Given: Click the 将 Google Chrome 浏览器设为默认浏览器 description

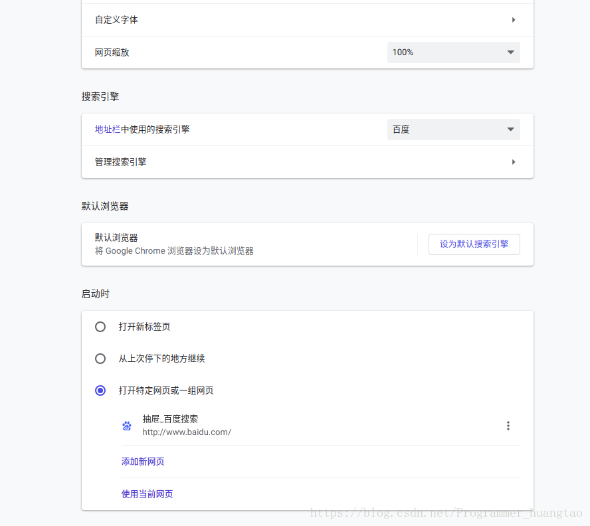Looking at the screenshot, I should pyautogui.click(x=174, y=251).
